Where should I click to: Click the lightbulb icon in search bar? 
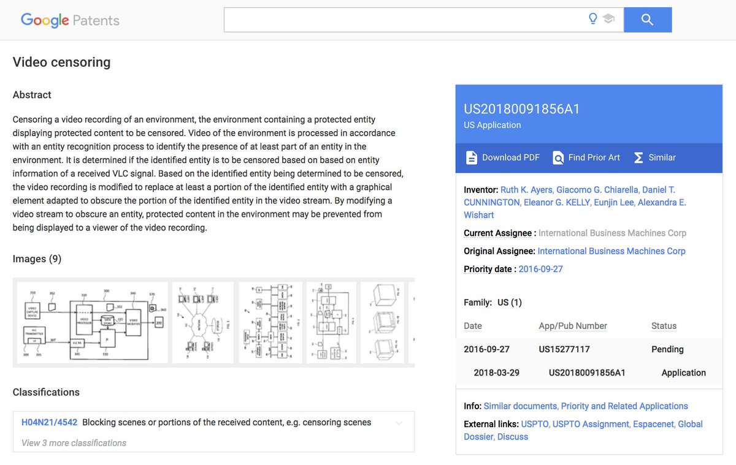592,19
